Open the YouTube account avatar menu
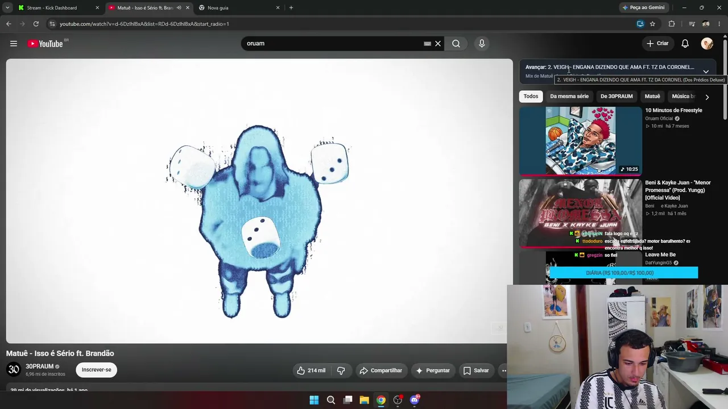Screen dimensions: 728x409 click(707, 44)
